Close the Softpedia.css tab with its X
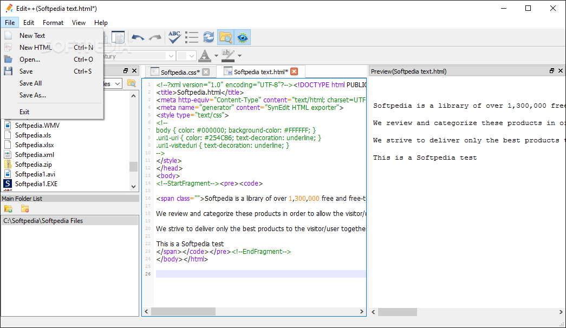Viewport: 566px width, 328px height. pyautogui.click(x=206, y=72)
